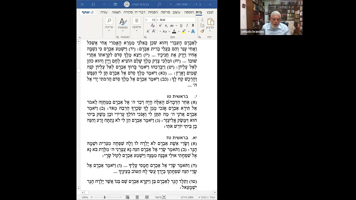Image resolution: width=356 pixels, height=200 pixels.
Task: Toggle Italic formatting
Action: click(187, 26)
